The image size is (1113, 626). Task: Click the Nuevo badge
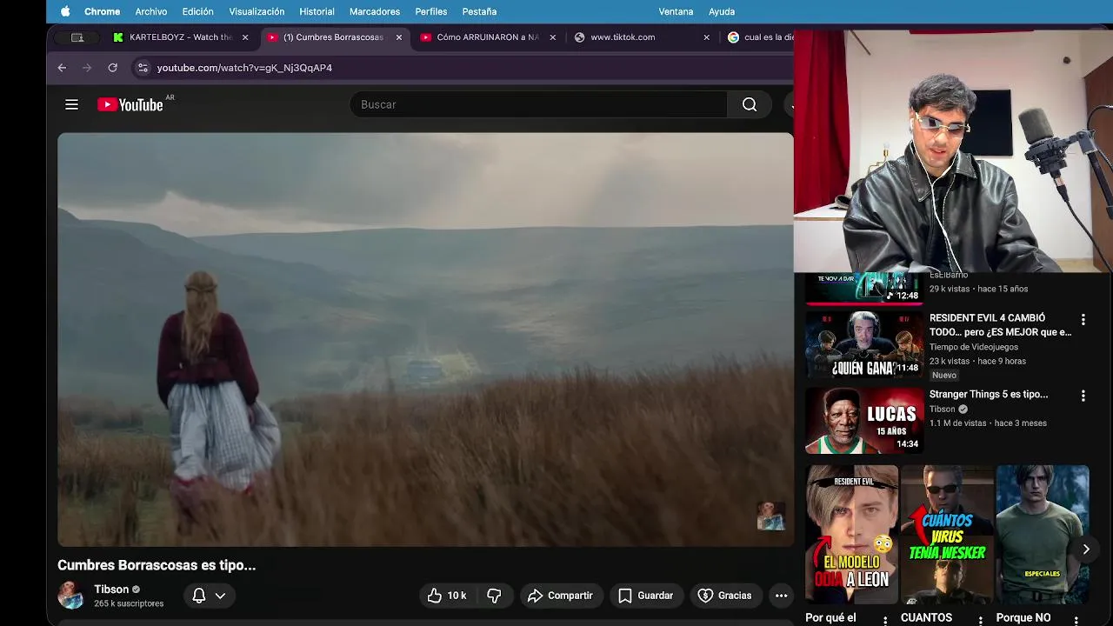pos(944,376)
